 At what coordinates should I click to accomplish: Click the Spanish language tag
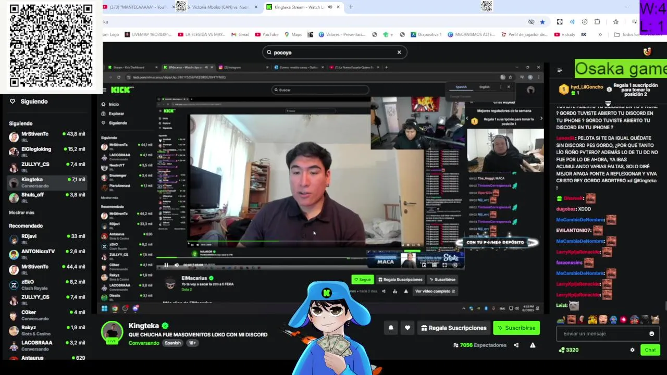(172, 343)
